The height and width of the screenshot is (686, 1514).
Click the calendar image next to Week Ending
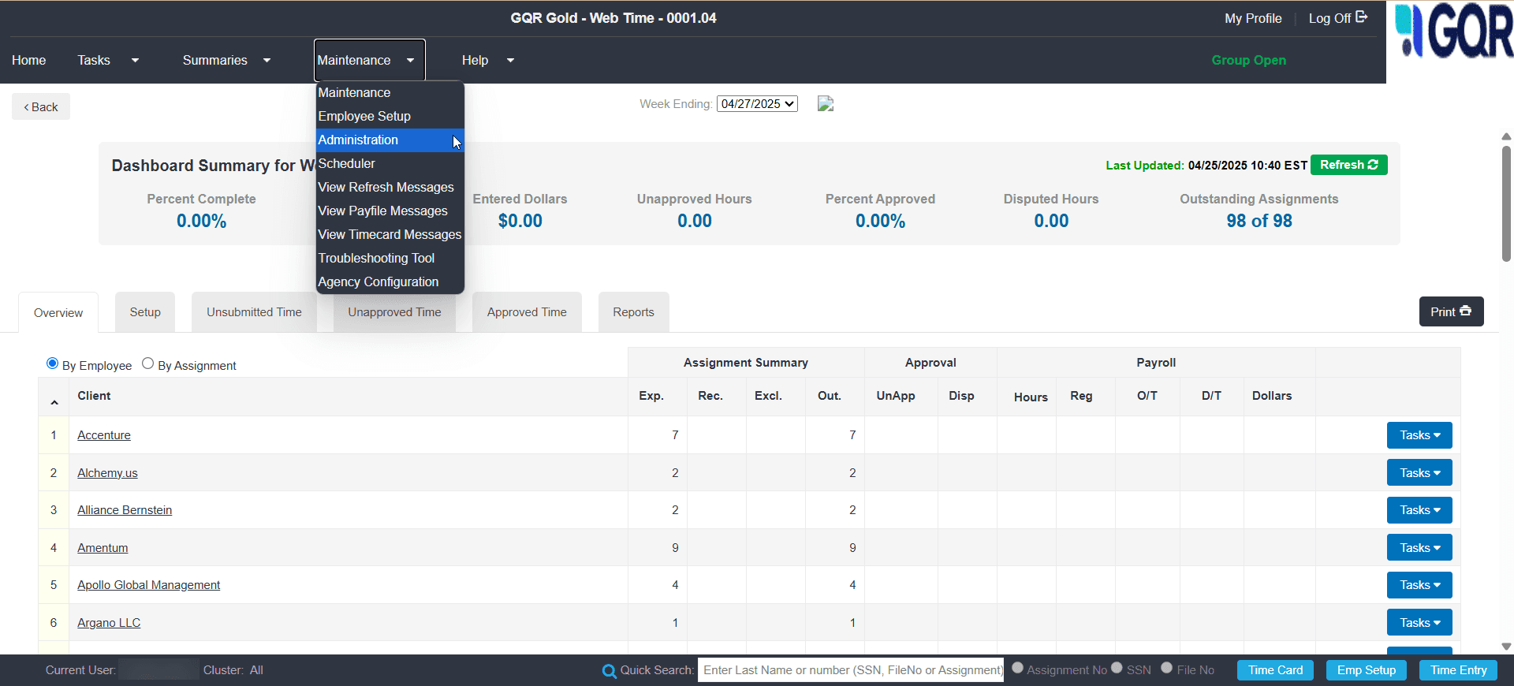click(826, 103)
